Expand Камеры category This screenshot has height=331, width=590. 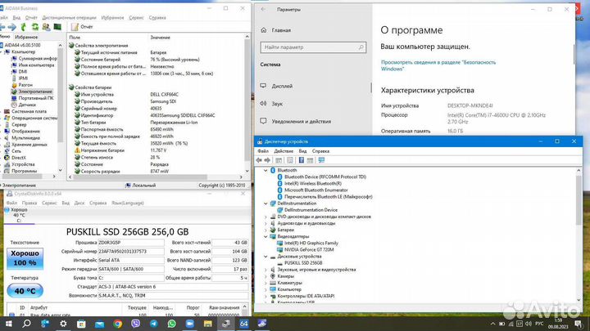(265, 276)
